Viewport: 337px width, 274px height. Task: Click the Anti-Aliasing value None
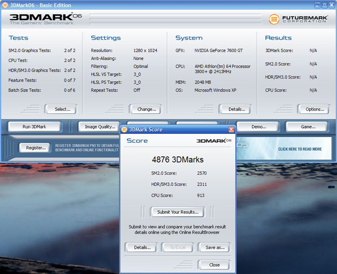138,58
